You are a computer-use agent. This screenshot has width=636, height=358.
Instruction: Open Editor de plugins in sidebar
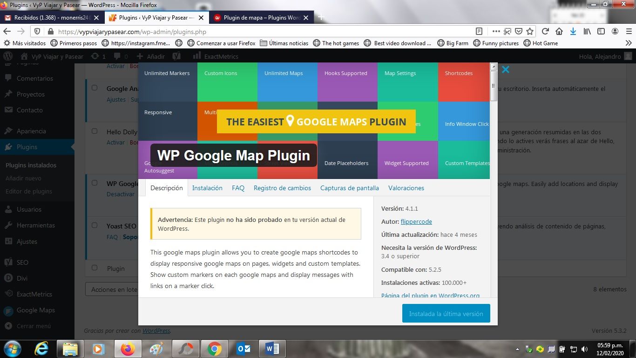(29, 191)
